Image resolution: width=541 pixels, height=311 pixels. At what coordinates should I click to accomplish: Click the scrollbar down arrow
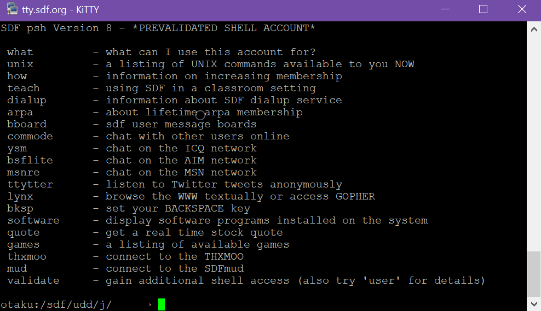pyautogui.click(x=534, y=304)
